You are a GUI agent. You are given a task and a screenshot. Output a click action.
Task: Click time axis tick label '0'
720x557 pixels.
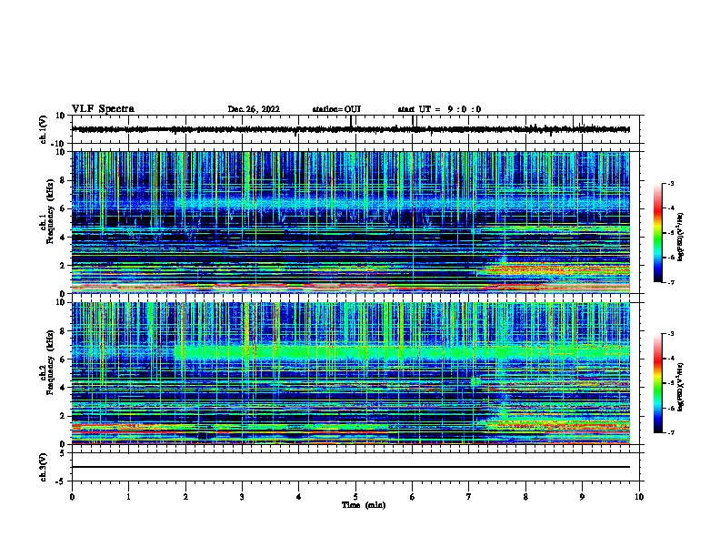(72, 497)
